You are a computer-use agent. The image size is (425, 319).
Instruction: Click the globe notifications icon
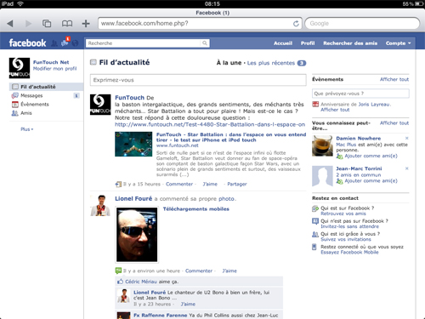(75, 43)
